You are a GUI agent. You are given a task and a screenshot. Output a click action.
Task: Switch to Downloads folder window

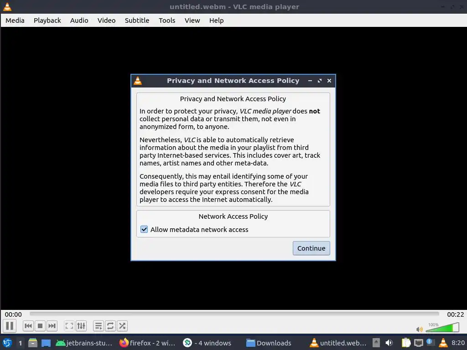(x=269, y=343)
